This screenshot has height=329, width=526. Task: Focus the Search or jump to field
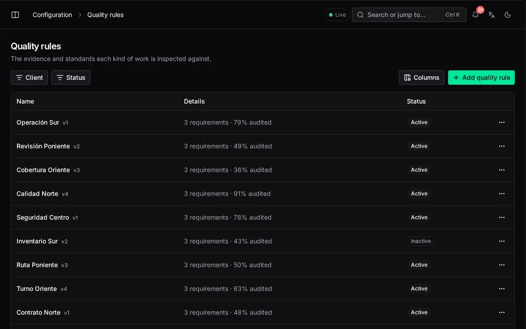[x=409, y=15]
